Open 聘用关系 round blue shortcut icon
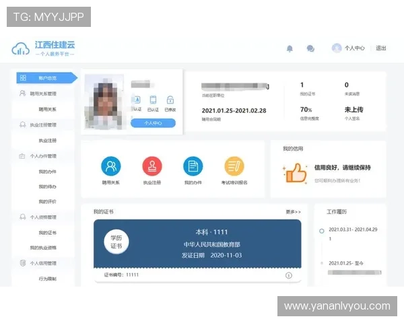Viewport: 404px width, 323px height. pyautogui.click(x=111, y=166)
